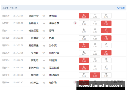Select 负 3.80 for 勒沃库森 vs 霍芬海姆
The width and height of the screenshot is (127, 92).
pyautogui.click(x=106, y=68)
